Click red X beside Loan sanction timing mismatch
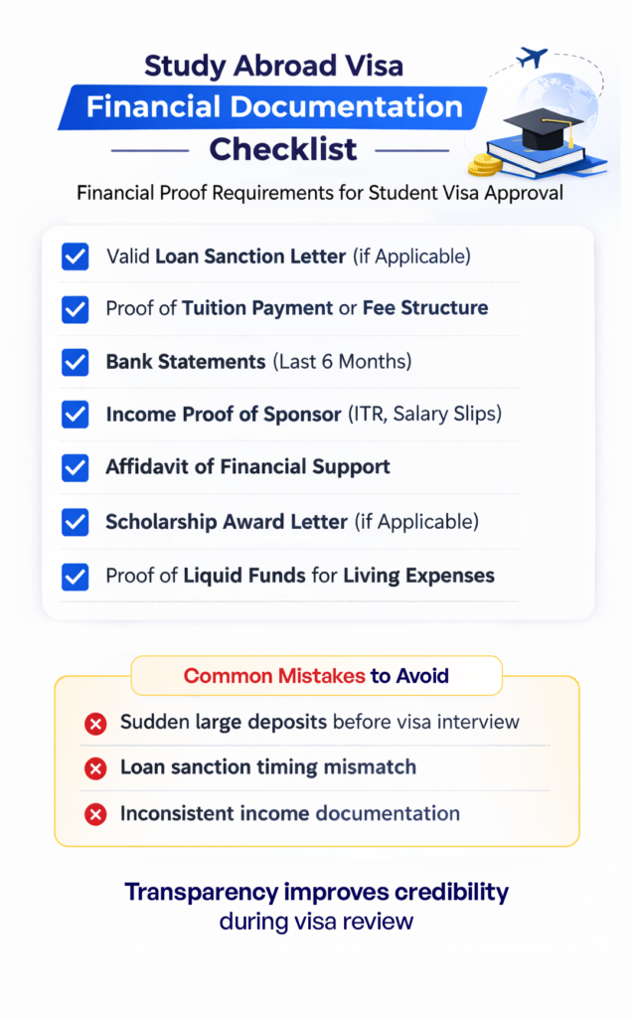 [95, 768]
